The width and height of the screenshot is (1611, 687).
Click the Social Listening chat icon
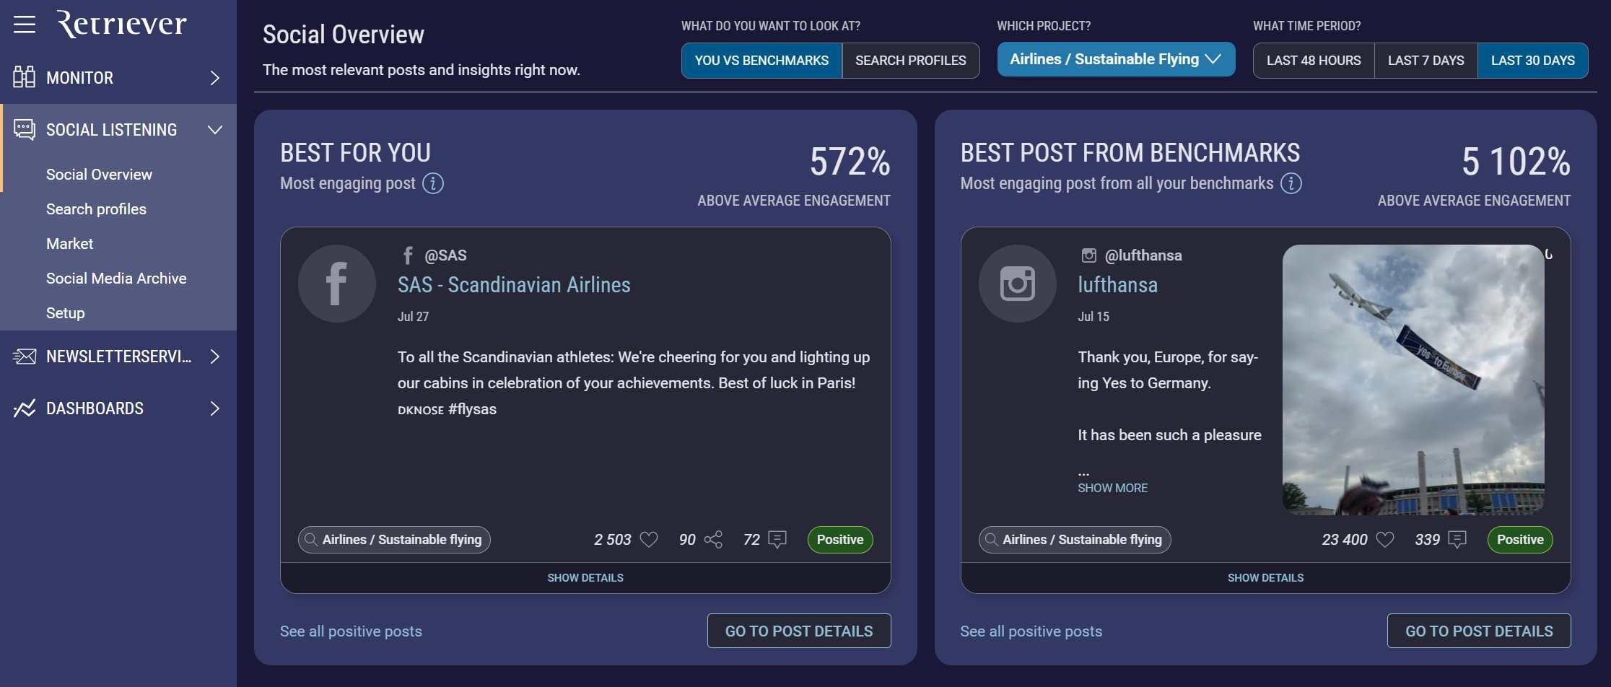(24, 130)
